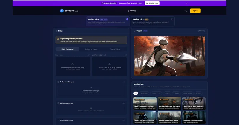Select the Seedance 2.0 up to 1080p model
239x125 pixels.
pyautogui.click(x=108, y=21)
